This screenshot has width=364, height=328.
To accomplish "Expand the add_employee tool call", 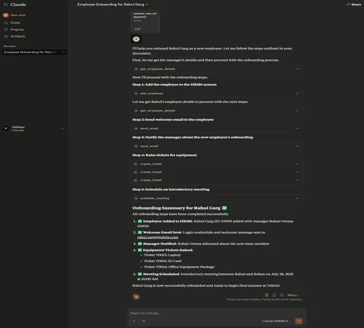I will (217, 93).
